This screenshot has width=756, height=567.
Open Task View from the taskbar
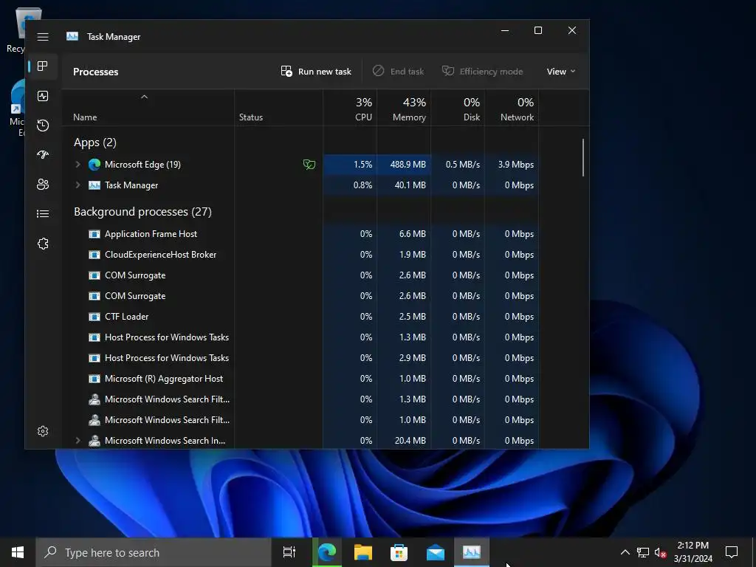[289, 552]
